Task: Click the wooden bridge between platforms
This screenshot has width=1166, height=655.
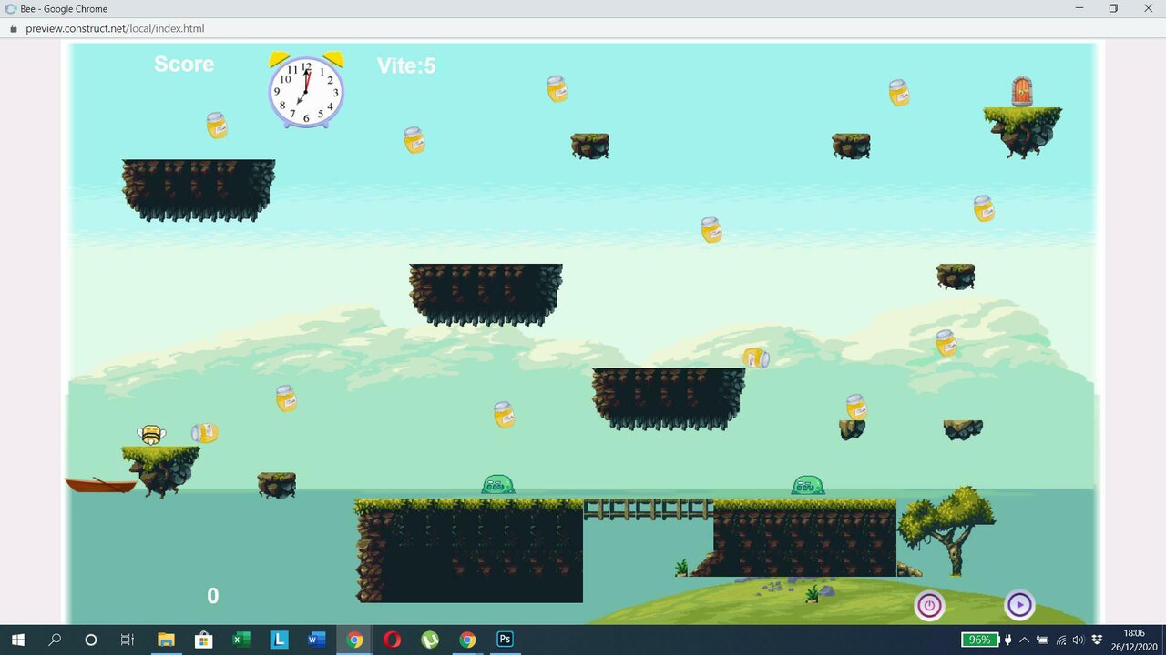Action: [648, 508]
